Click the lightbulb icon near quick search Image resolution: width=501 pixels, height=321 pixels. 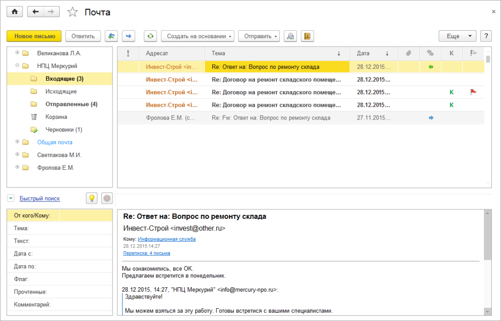point(91,198)
